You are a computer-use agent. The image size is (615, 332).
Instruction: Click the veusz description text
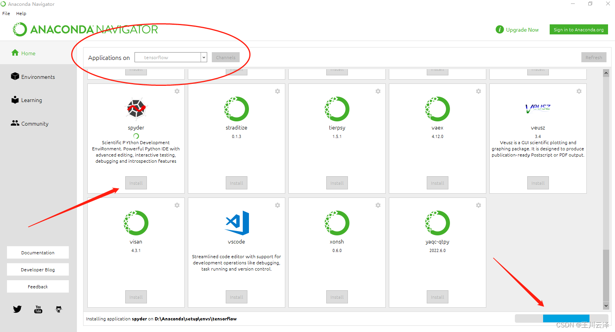tap(538, 149)
